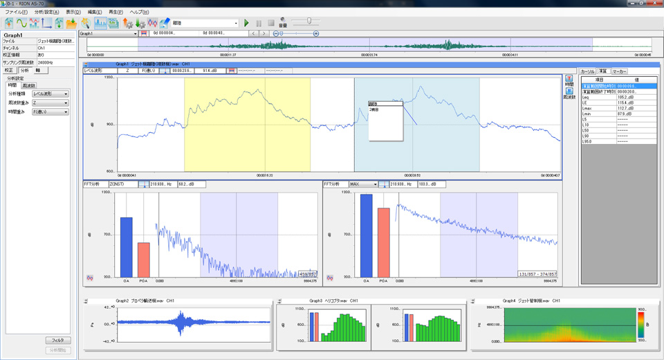Click the eraser icon in toolbar
The height and width of the screenshot is (360, 664).
pyautogui.click(x=165, y=23)
